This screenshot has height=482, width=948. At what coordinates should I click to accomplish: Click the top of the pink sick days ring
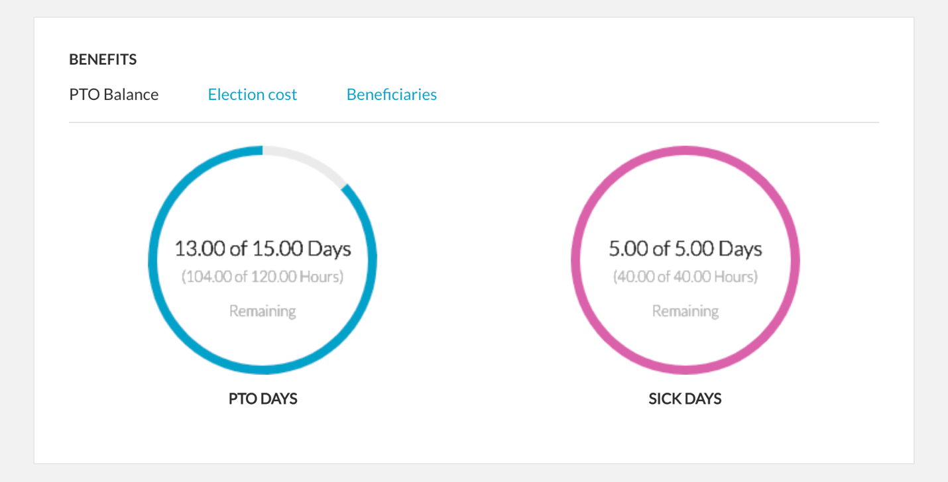(685, 150)
